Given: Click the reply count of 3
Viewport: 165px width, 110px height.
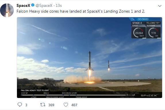Looking at the screenshot, I should (x=26, y=105).
